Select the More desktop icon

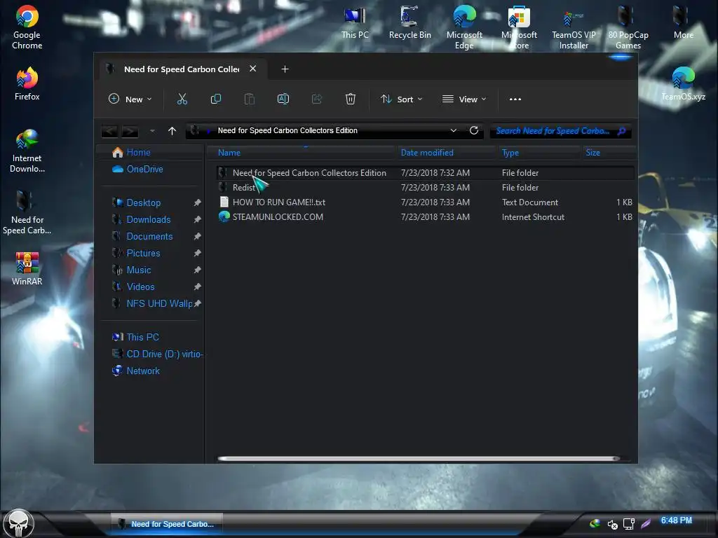683,22
